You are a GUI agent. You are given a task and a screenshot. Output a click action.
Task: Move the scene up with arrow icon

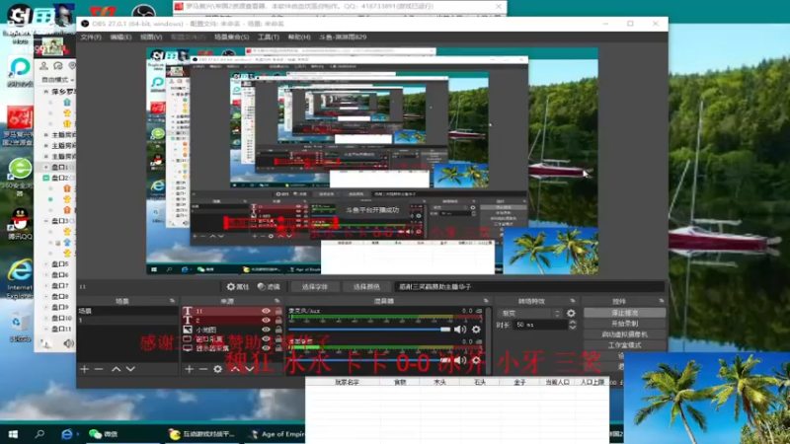pos(116,369)
